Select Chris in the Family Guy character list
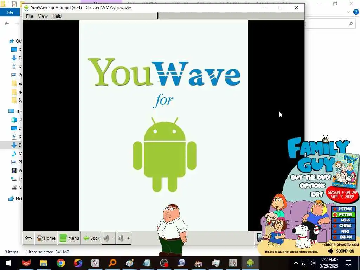360x270 pixels. [343, 226]
